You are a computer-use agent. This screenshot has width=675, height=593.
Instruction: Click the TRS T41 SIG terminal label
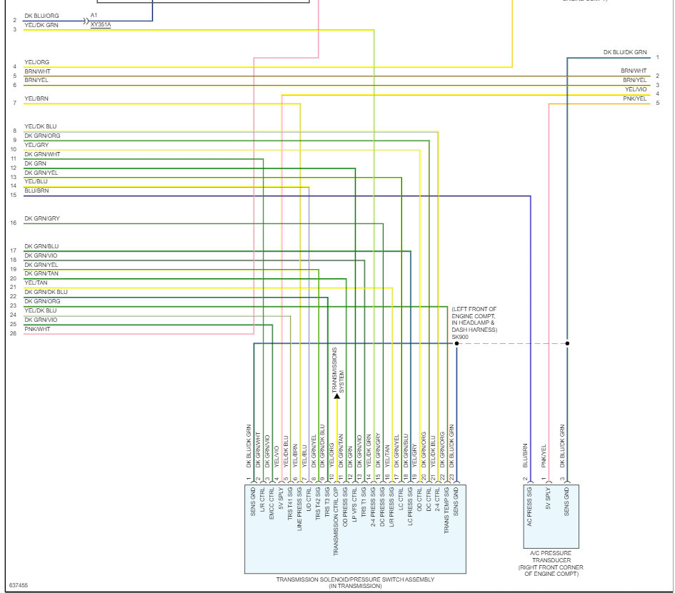click(290, 504)
